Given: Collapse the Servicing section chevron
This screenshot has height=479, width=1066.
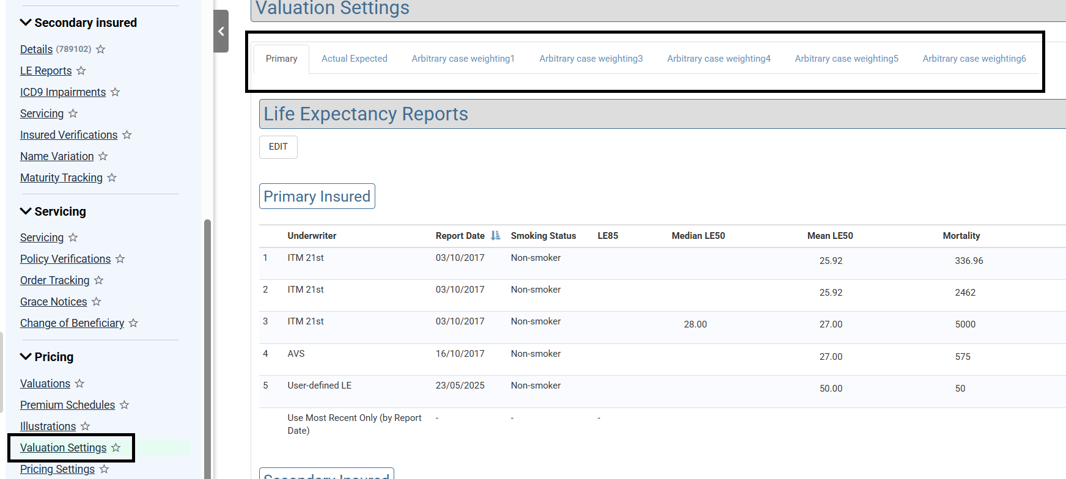Looking at the screenshot, I should 26,211.
